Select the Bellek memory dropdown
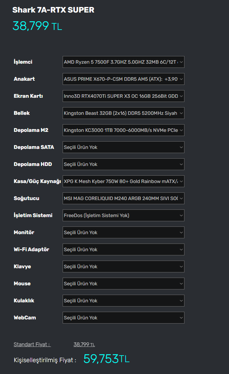This screenshot has height=374, width=229. point(123,113)
